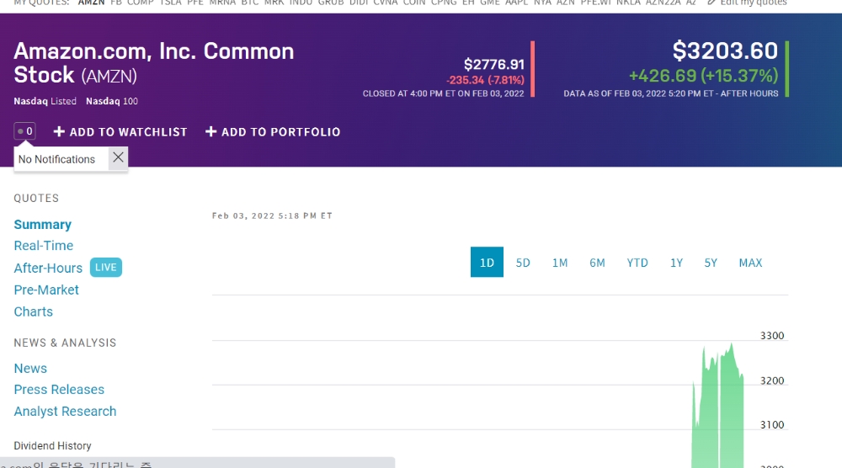Click the 'Amazon.com, Inc. Common Stock (AMZN)' title
The image size is (842, 468).
153,63
